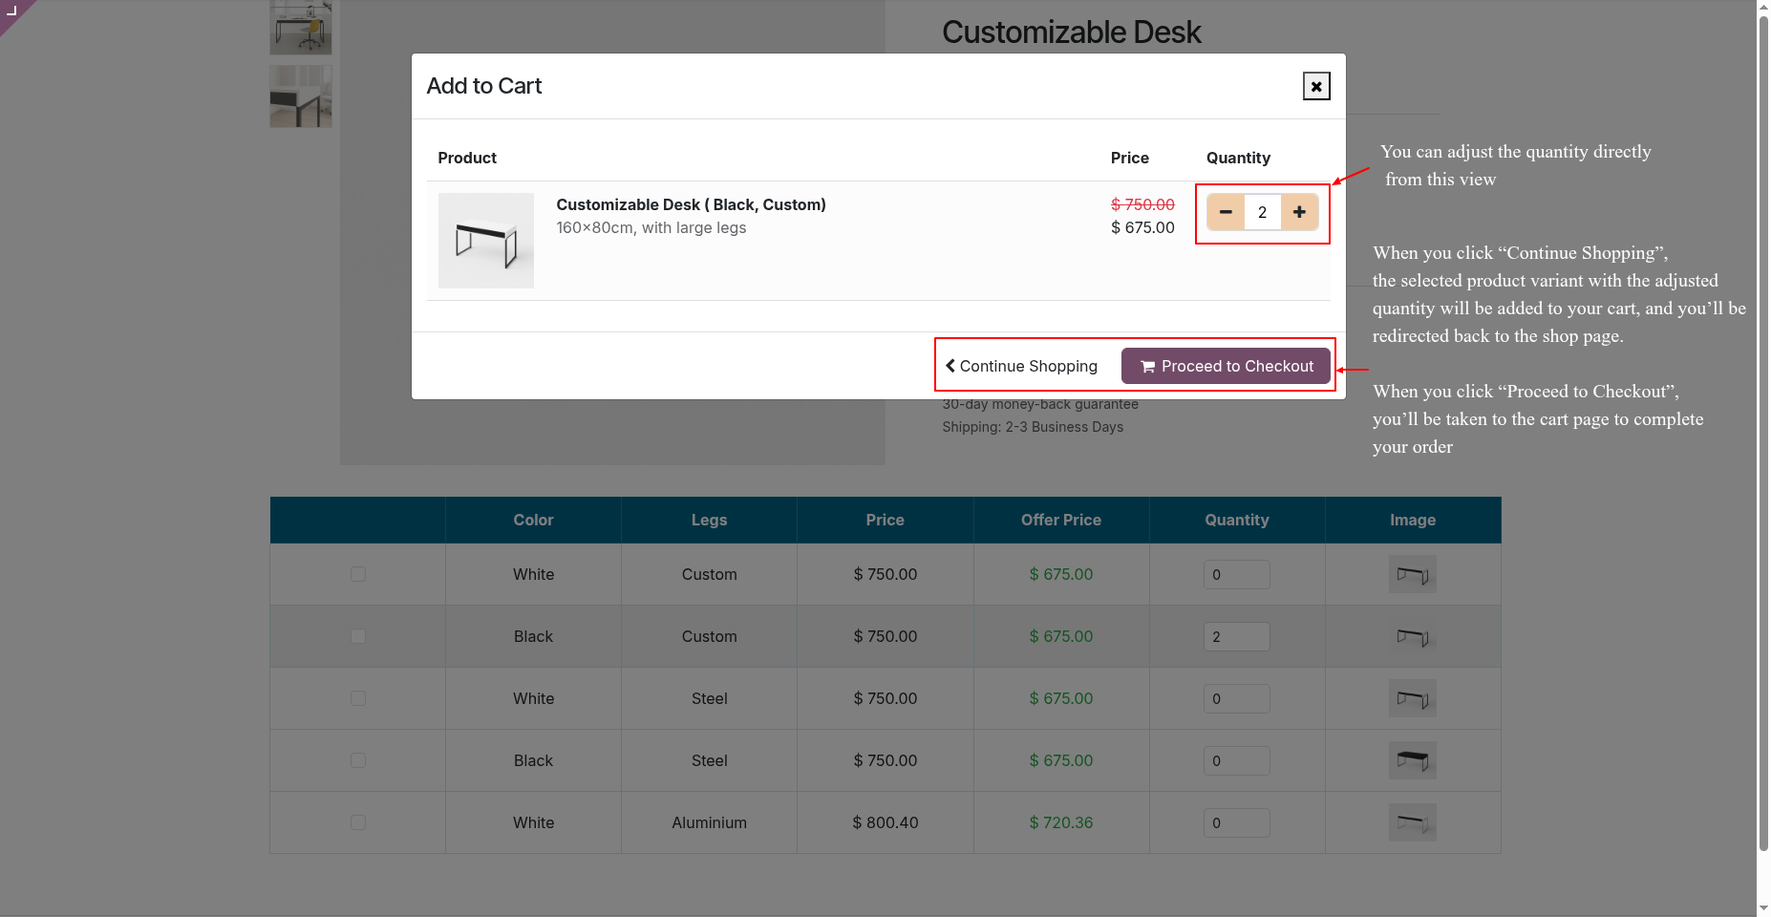
Task: Click the struck-through $ 750.00 price in dialog
Action: click(x=1142, y=204)
